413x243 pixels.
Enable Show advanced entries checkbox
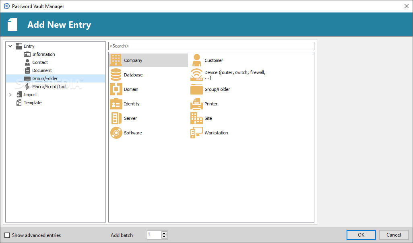click(7, 235)
